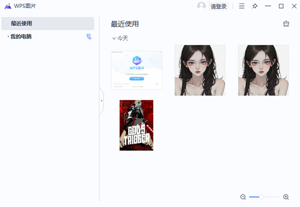Click the icon beside 我的电脑
This screenshot has width=300, height=207.
coord(89,36)
